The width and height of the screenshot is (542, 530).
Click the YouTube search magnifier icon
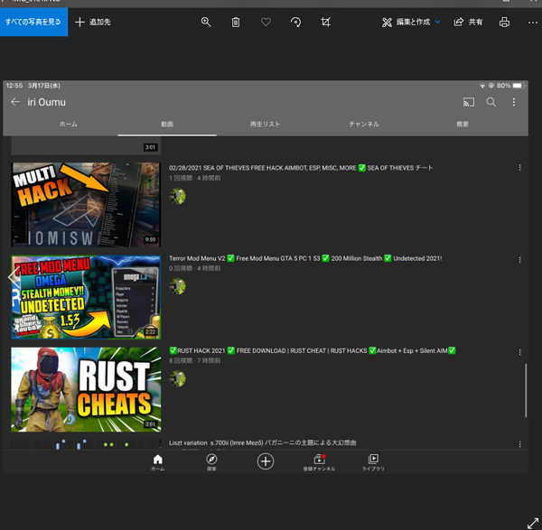[x=491, y=102]
